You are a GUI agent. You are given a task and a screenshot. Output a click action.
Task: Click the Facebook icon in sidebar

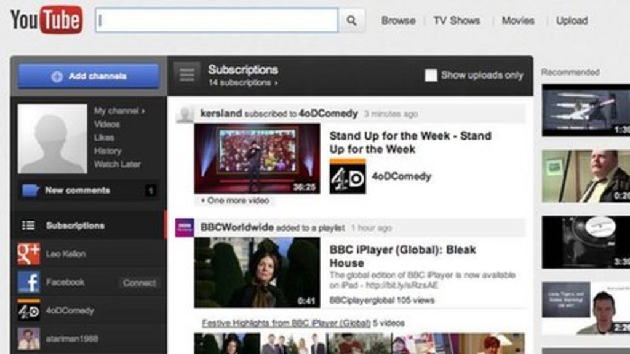[28, 281]
